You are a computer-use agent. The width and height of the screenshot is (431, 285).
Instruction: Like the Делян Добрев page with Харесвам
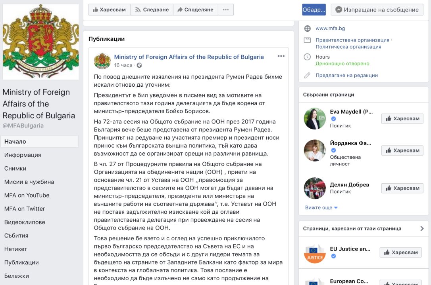point(402,188)
